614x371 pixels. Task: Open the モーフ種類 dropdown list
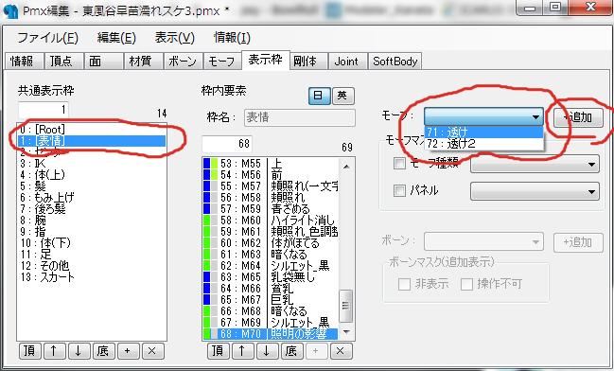point(535,164)
